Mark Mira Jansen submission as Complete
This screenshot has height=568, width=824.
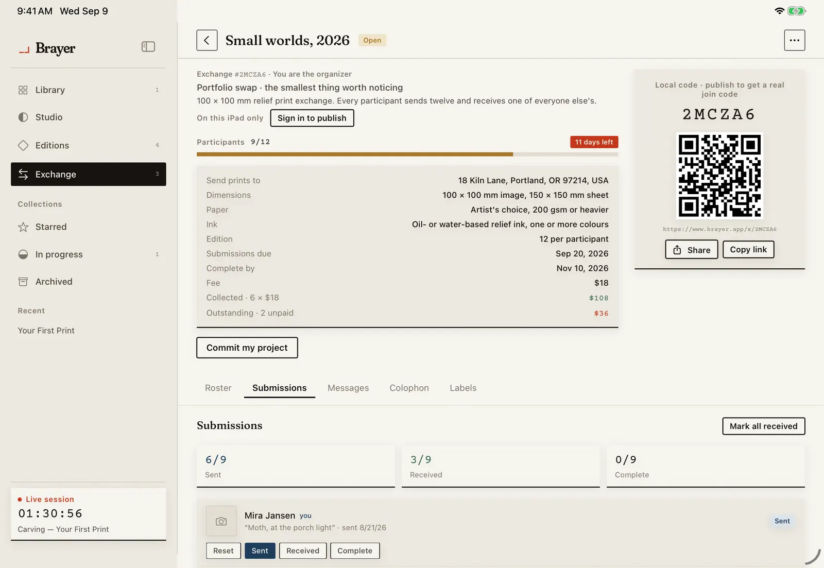(355, 550)
